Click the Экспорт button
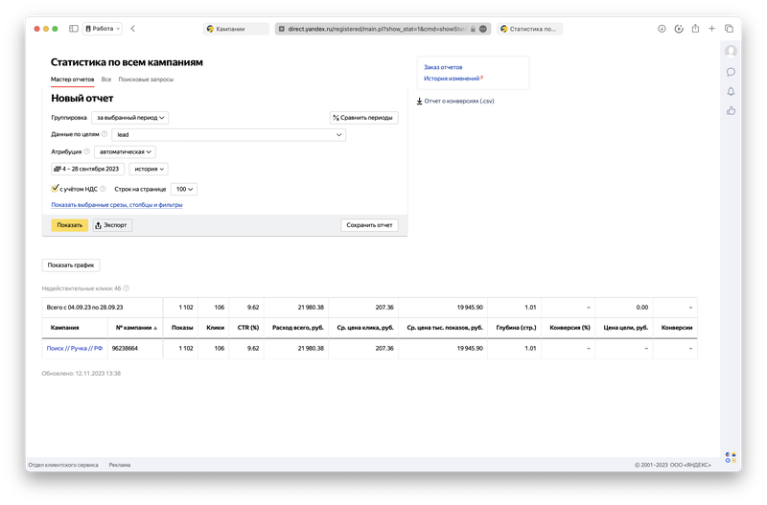 coord(112,225)
